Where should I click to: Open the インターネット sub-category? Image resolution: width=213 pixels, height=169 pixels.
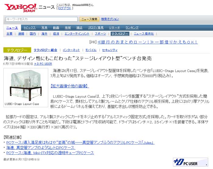71,50
